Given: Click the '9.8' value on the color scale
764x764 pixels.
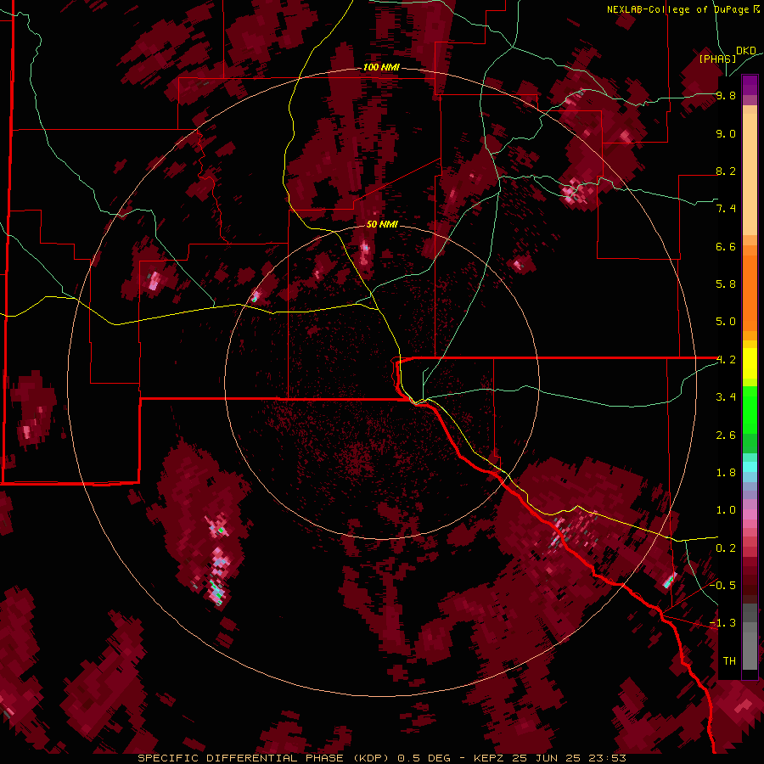Looking at the screenshot, I should click(726, 95).
